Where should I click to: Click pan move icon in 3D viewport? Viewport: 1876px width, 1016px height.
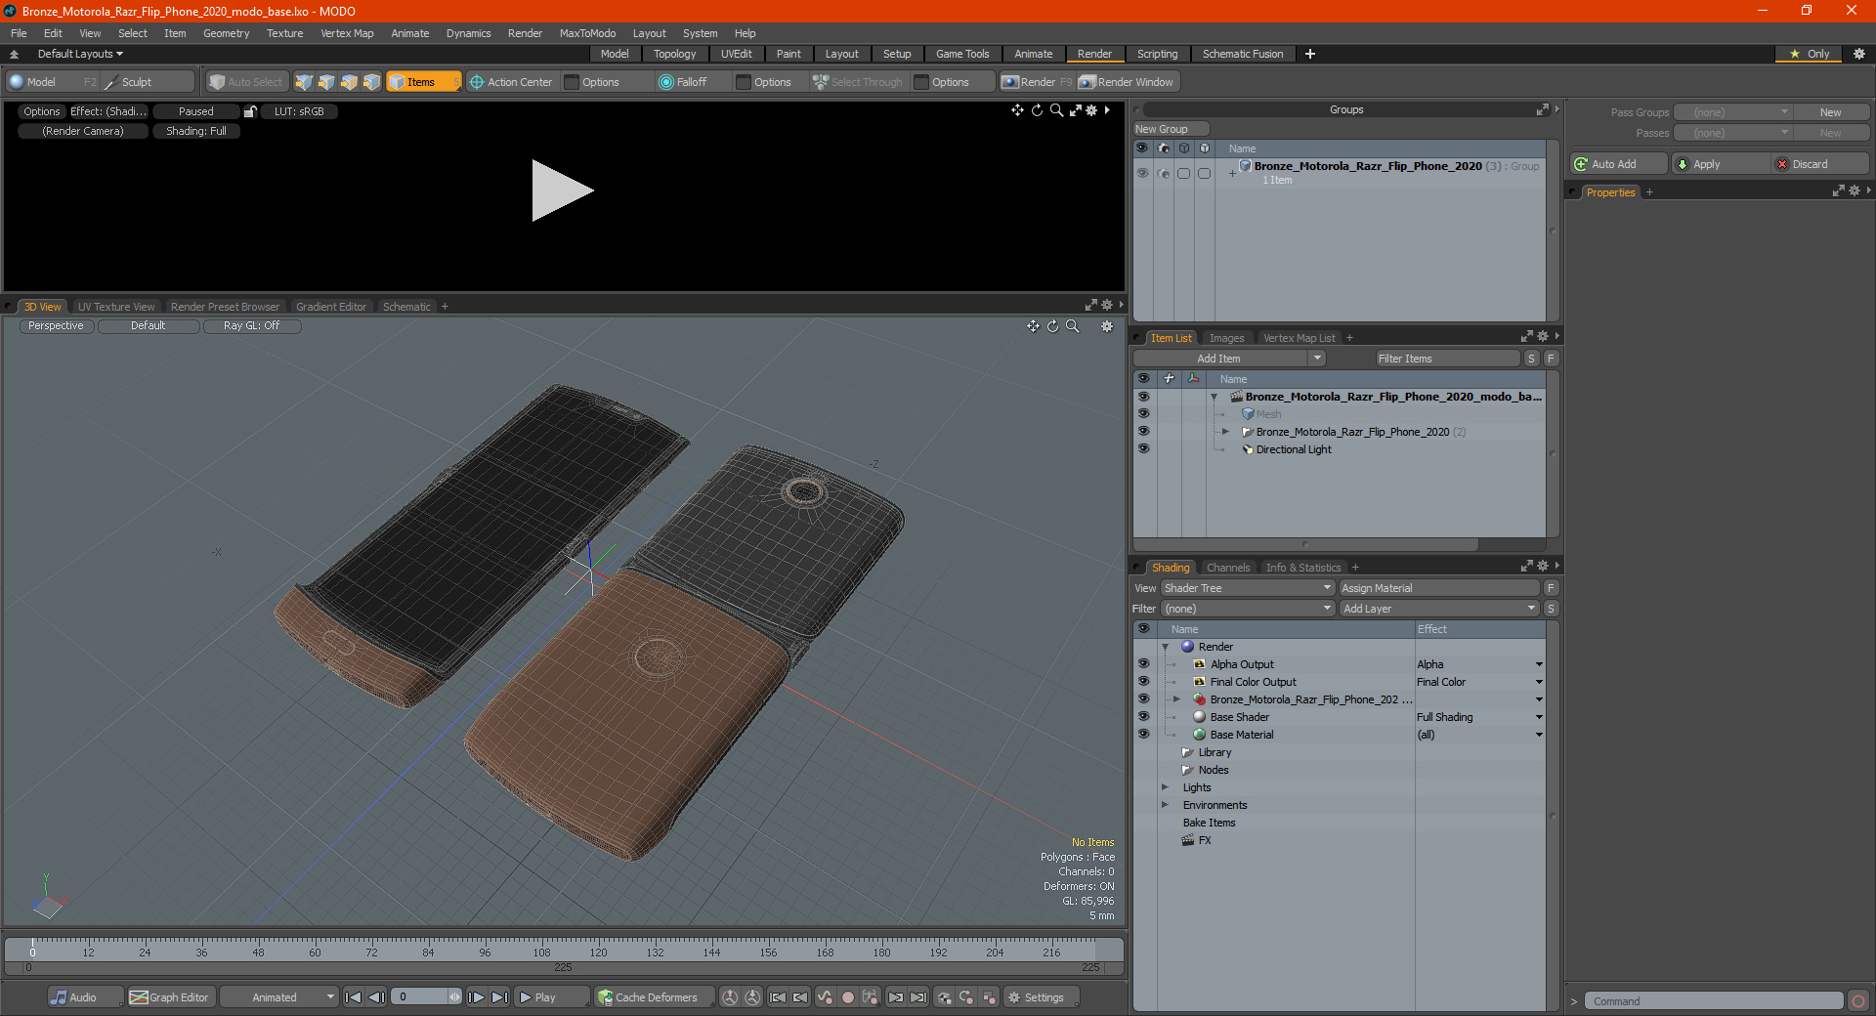click(x=1033, y=326)
